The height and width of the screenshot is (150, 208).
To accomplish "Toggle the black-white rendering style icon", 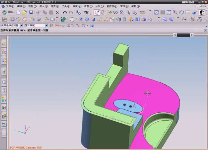I will click(x=202, y=12).
